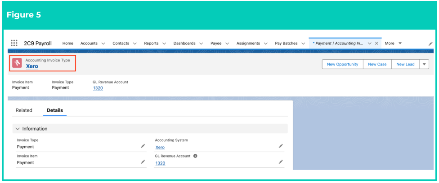Select the Payment | Accounting In... tab
439x183 pixels.
pyautogui.click(x=338, y=44)
